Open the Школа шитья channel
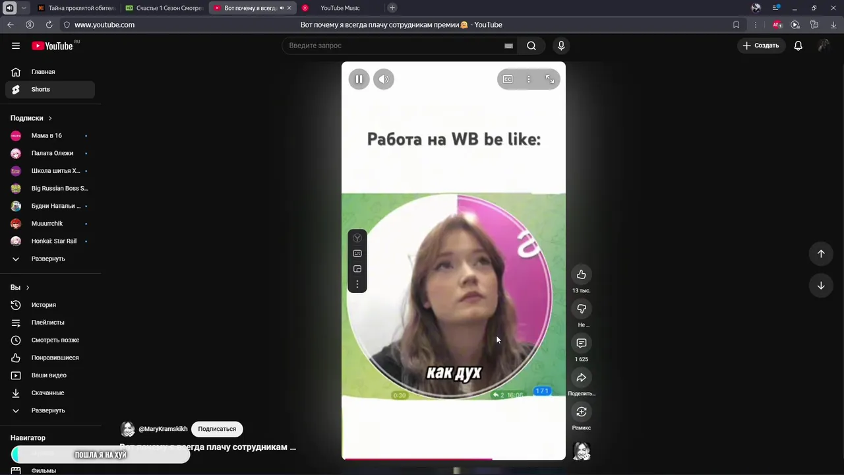Screen dimensions: 844x475 tap(50, 171)
